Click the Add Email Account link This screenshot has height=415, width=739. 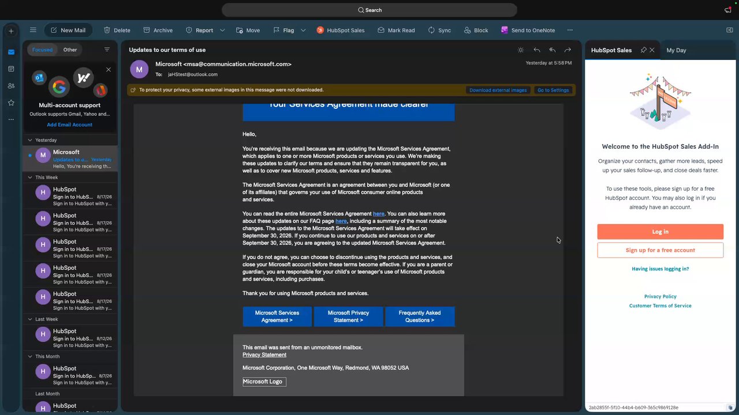tap(69, 124)
